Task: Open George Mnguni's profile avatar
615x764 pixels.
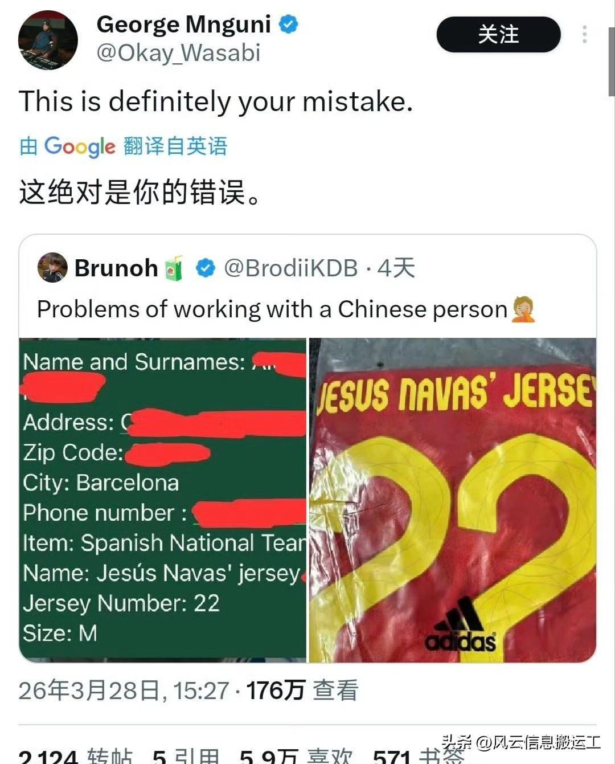Action: tap(48, 40)
